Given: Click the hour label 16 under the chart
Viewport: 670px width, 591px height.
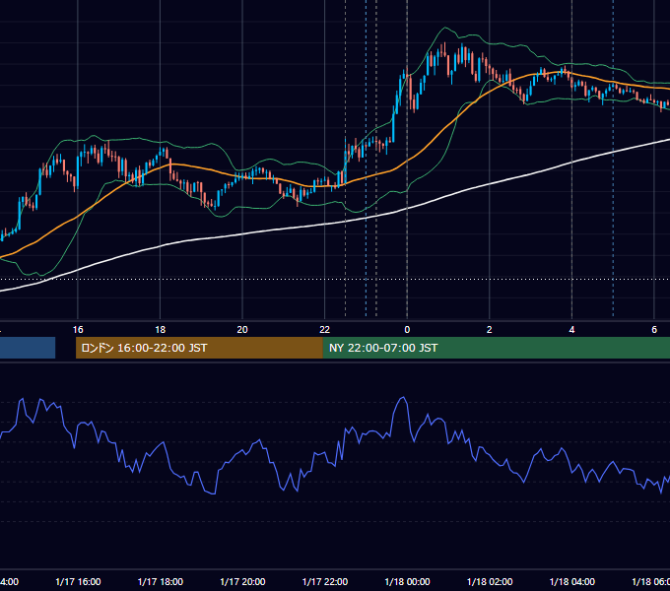Looking at the screenshot, I should [x=78, y=330].
